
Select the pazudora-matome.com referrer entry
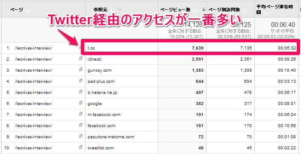pyautogui.click(x=111, y=137)
